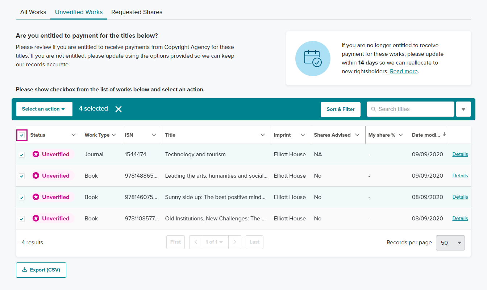Switch to the All Works tab
Screen dimensions: 487x290
[x=33, y=12]
